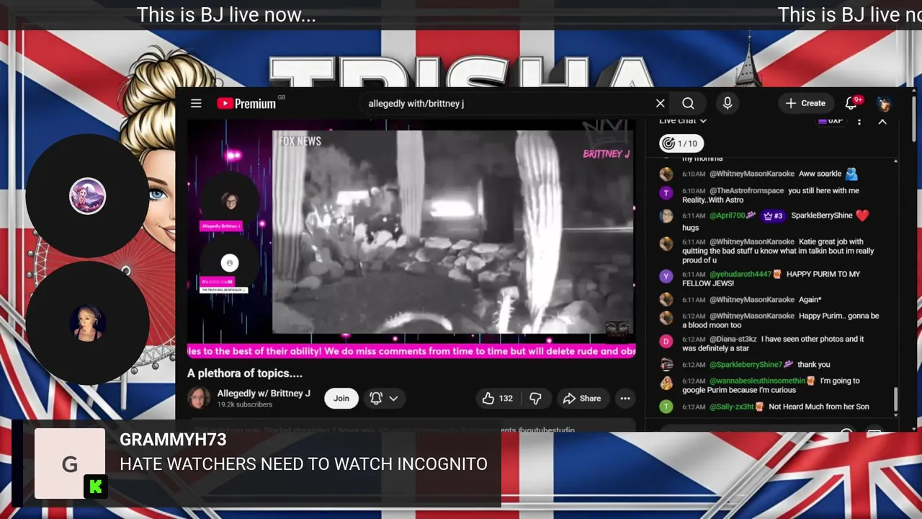Start voice search with the microphone
The width and height of the screenshot is (922, 519).
[x=728, y=103]
